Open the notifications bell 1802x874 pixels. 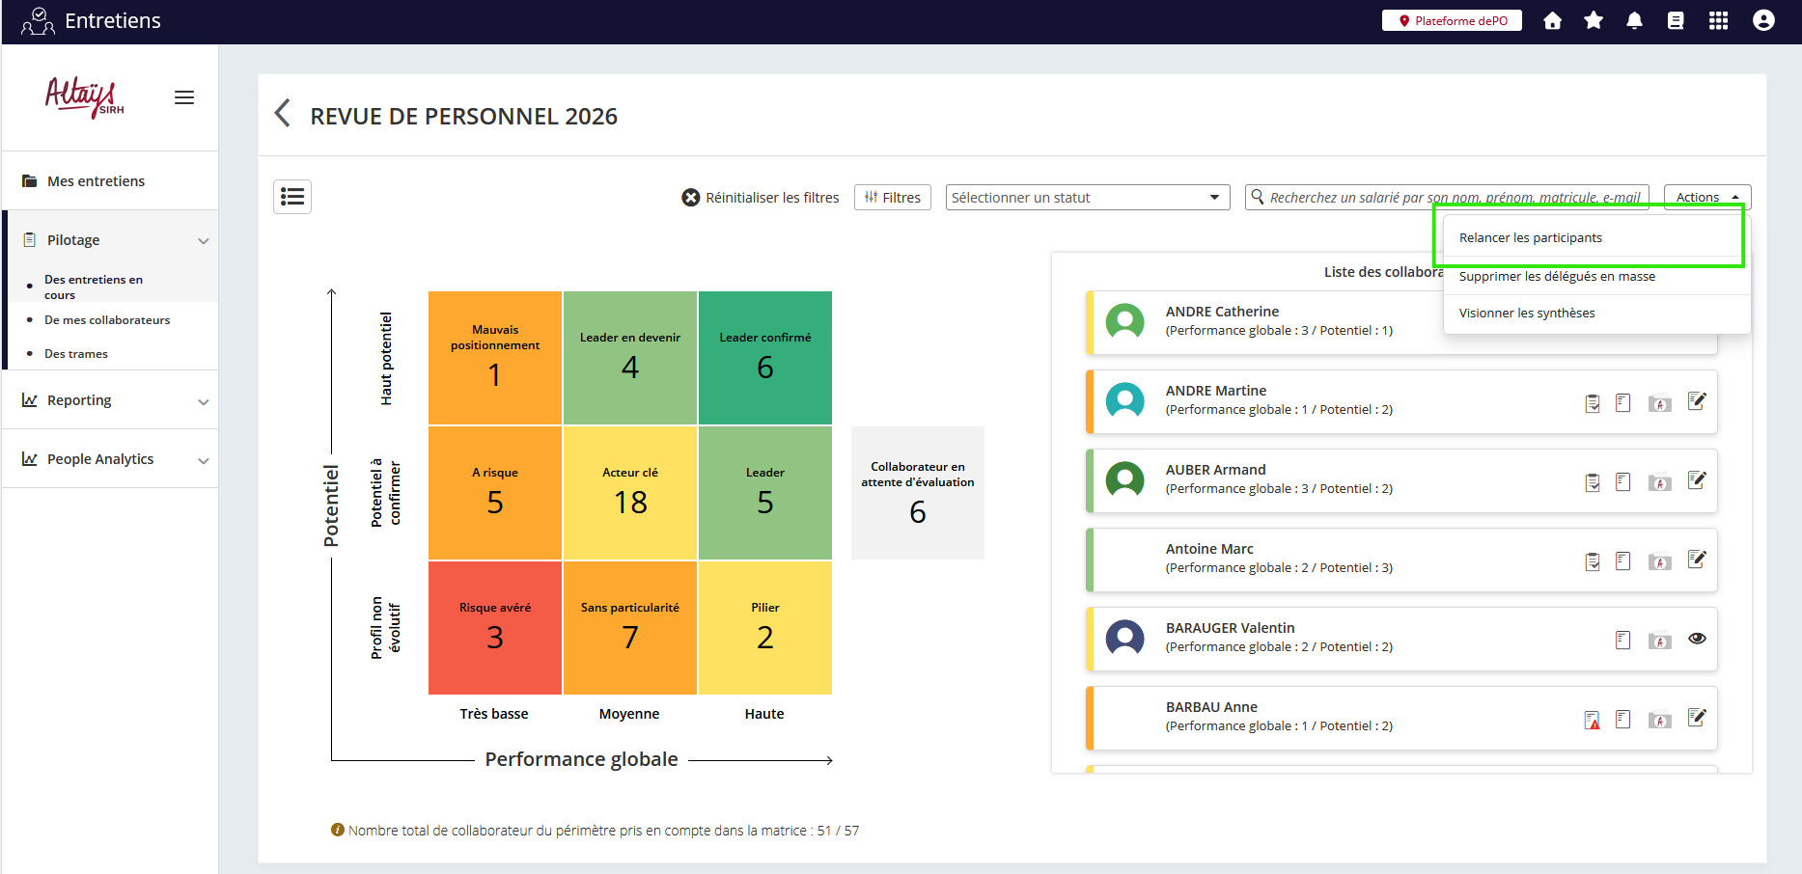pos(1634,21)
